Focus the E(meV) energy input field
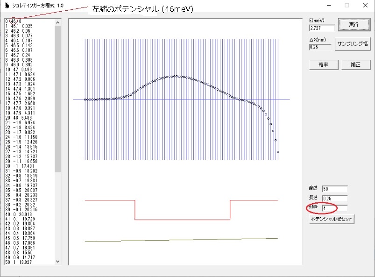The image size is (375, 277). pos(321,28)
